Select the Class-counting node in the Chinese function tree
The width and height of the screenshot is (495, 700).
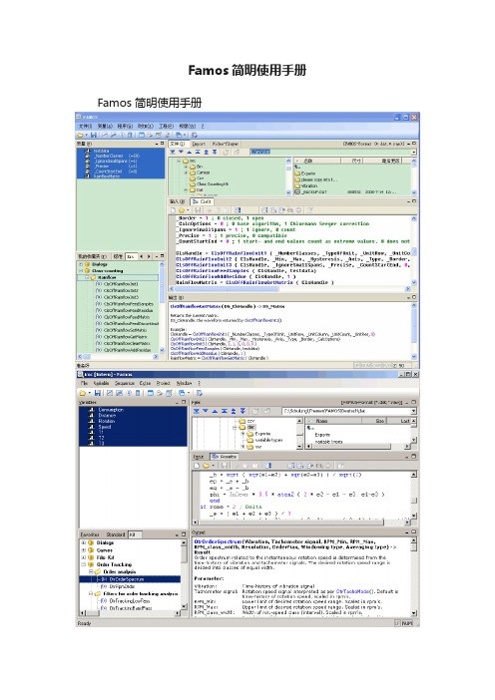[107, 270]
